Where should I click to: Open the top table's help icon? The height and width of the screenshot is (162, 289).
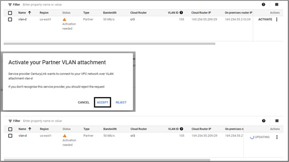263,4
